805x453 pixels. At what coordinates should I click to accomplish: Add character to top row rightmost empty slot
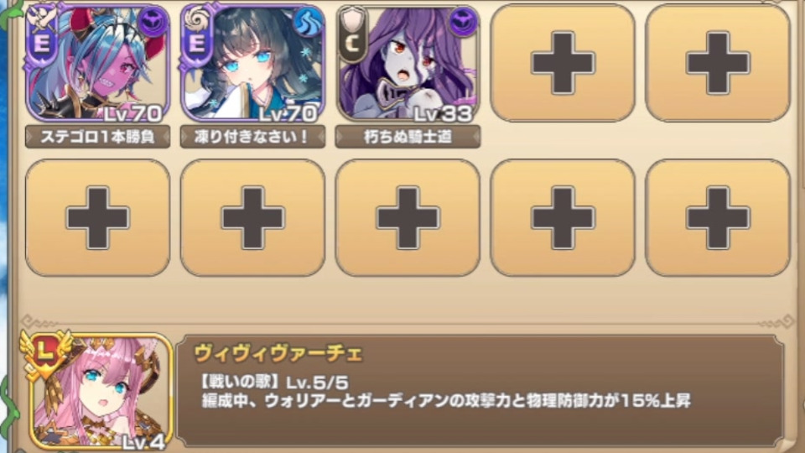point(718,63)
